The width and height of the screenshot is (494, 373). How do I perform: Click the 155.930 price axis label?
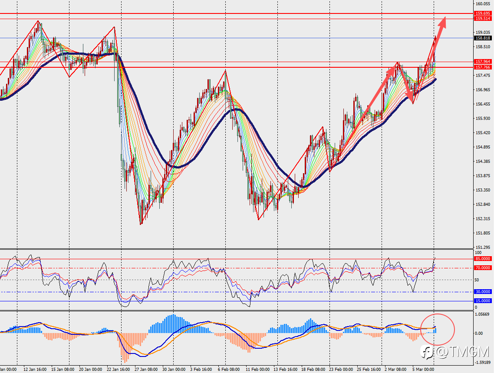click(483, 119)
